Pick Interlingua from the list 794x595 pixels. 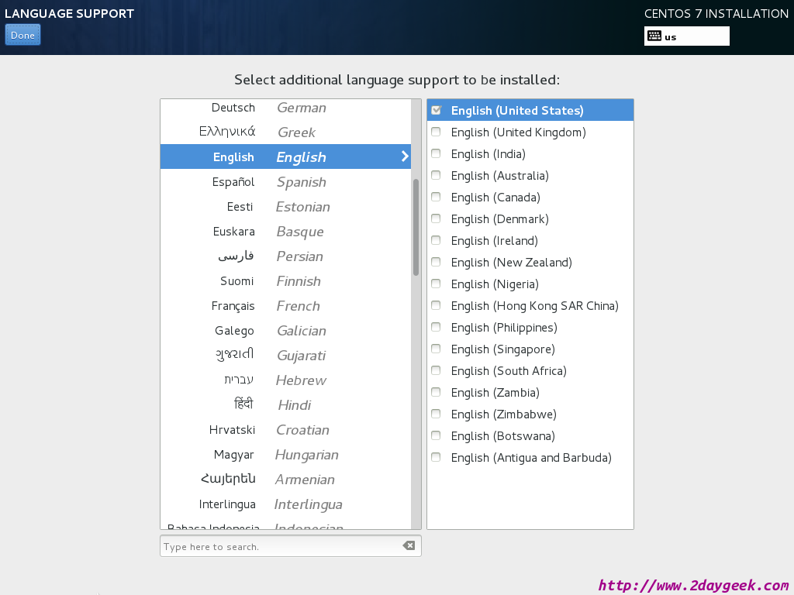285,504
